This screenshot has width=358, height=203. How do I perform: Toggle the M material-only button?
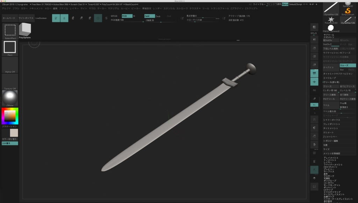point(134,16)
